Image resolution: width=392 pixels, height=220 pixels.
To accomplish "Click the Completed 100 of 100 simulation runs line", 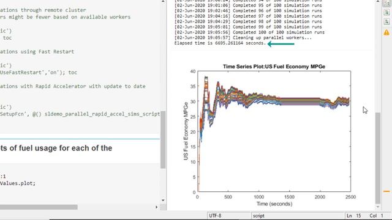I will point(249,32).
